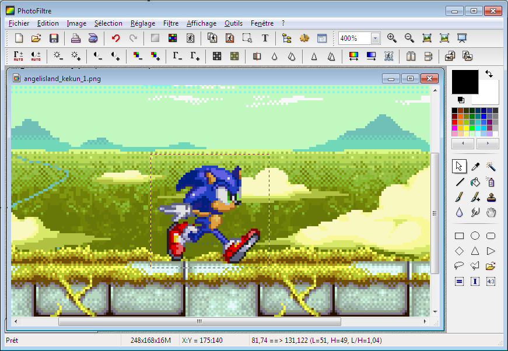The width and height of the screenshot is (508, 351).
Task: Select the Ellipse selection shape
Action: [475, 236]
